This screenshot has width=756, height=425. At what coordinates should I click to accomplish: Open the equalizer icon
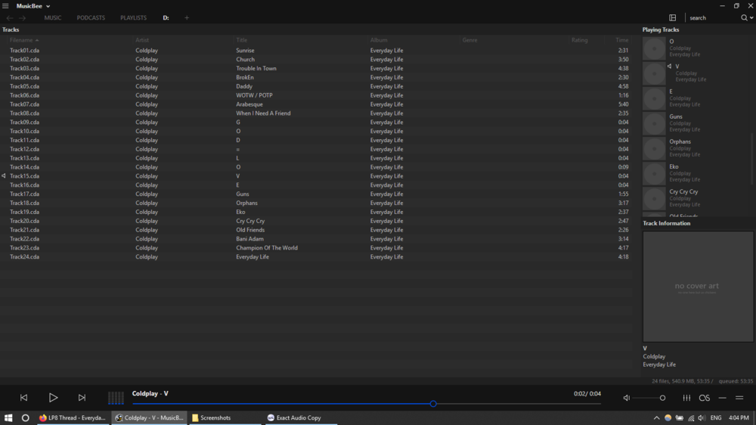tap(686, 398)
